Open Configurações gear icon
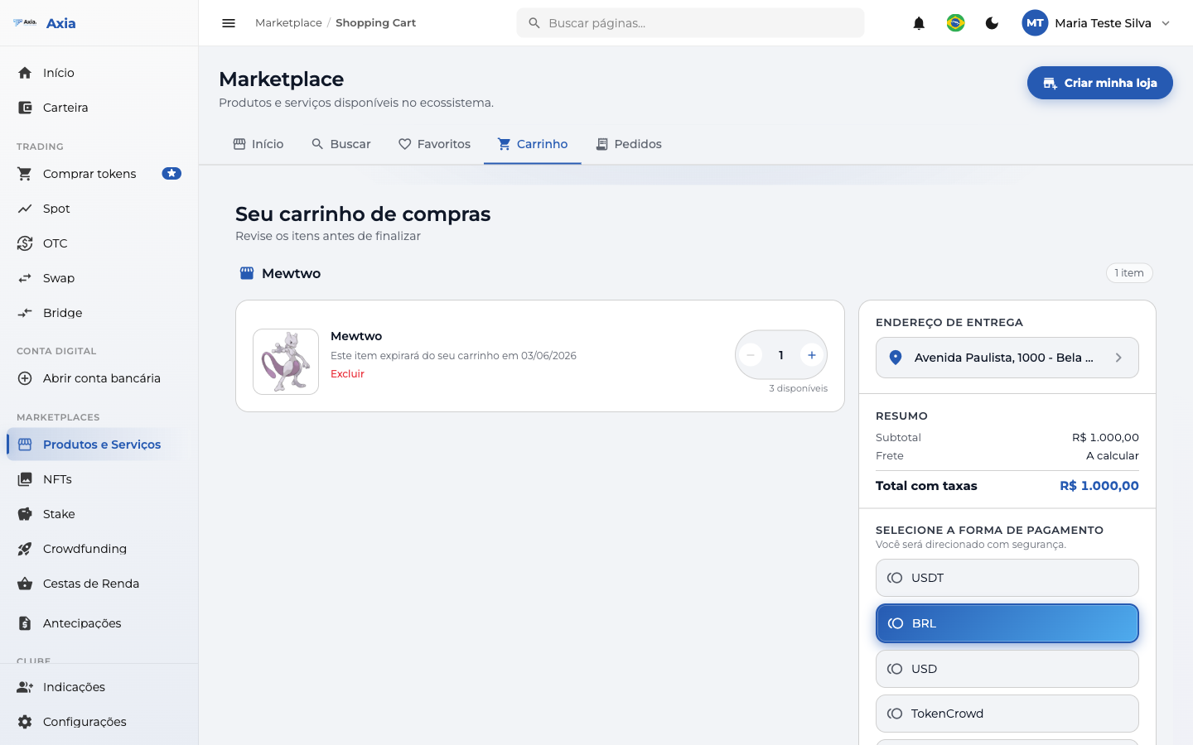This screenshot has width=1193, height=745. [25, 722]
